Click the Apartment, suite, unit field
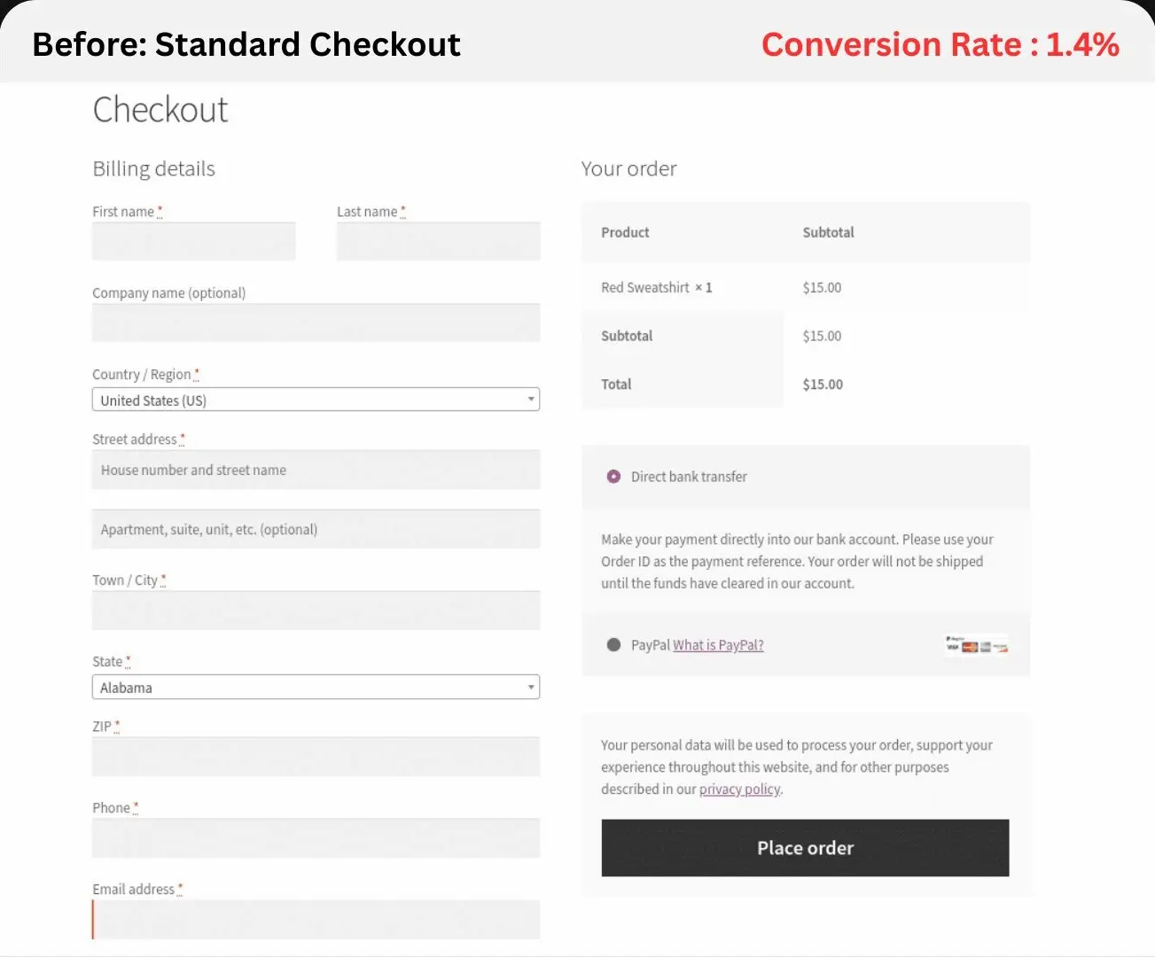 (316, 529)
